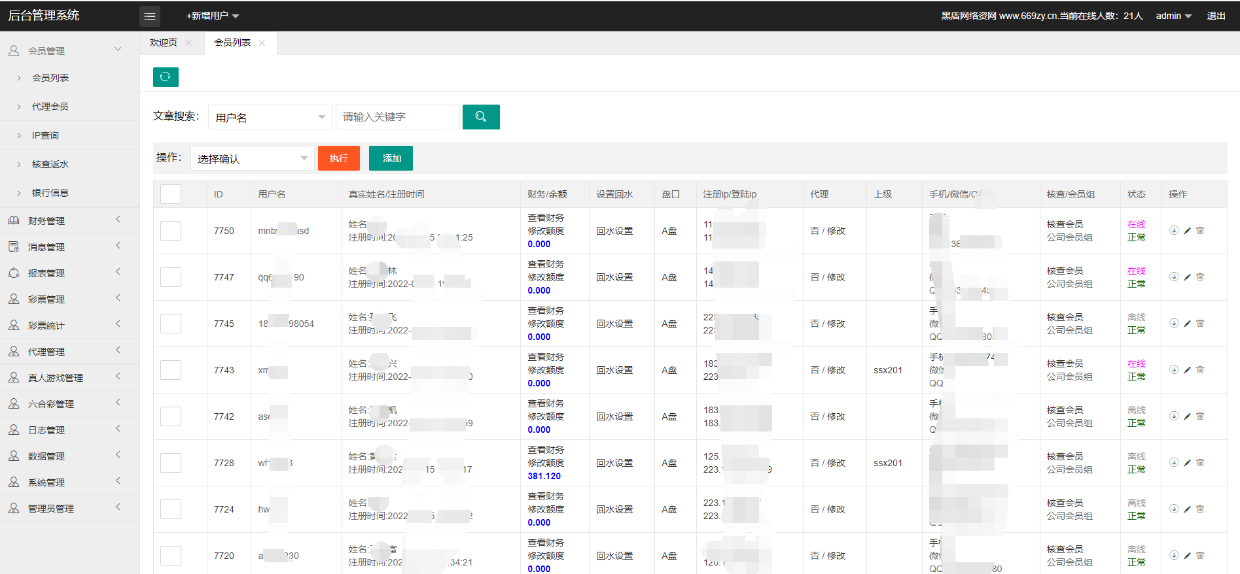
Task: Select the checkbox for member ID 7743
Action: pyautogui.click(x=171, y=370)
